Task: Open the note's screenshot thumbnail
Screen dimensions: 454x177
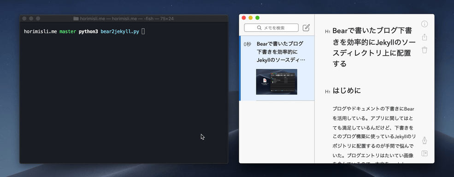Action: pos(277,82)
